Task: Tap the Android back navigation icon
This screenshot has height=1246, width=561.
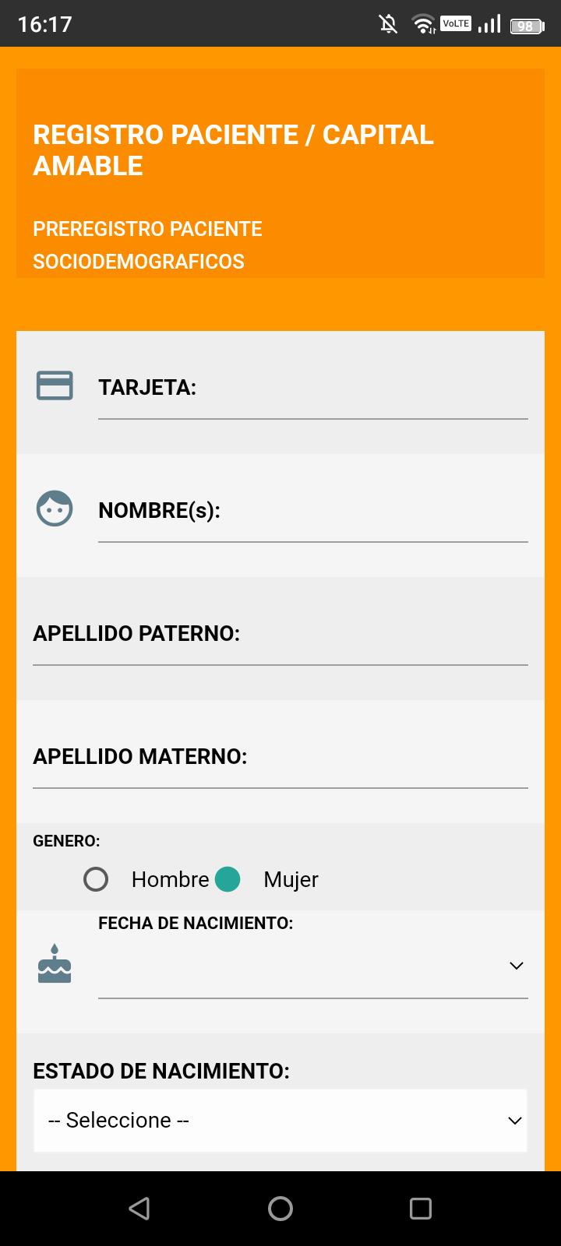Action: coord(139,1209)
